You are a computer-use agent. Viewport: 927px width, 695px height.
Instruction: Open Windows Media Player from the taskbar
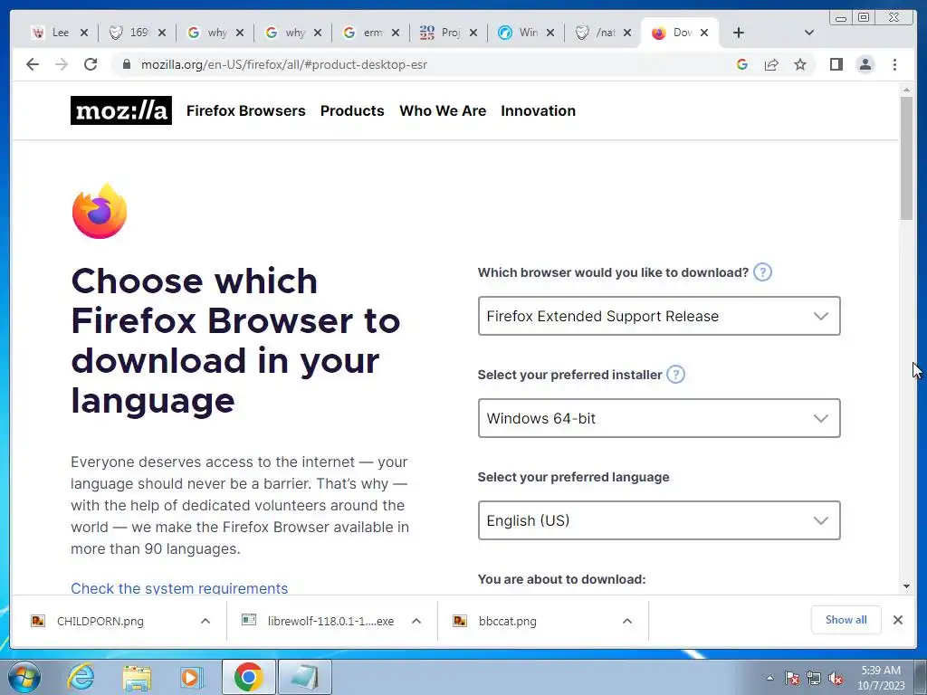(191, 677)
